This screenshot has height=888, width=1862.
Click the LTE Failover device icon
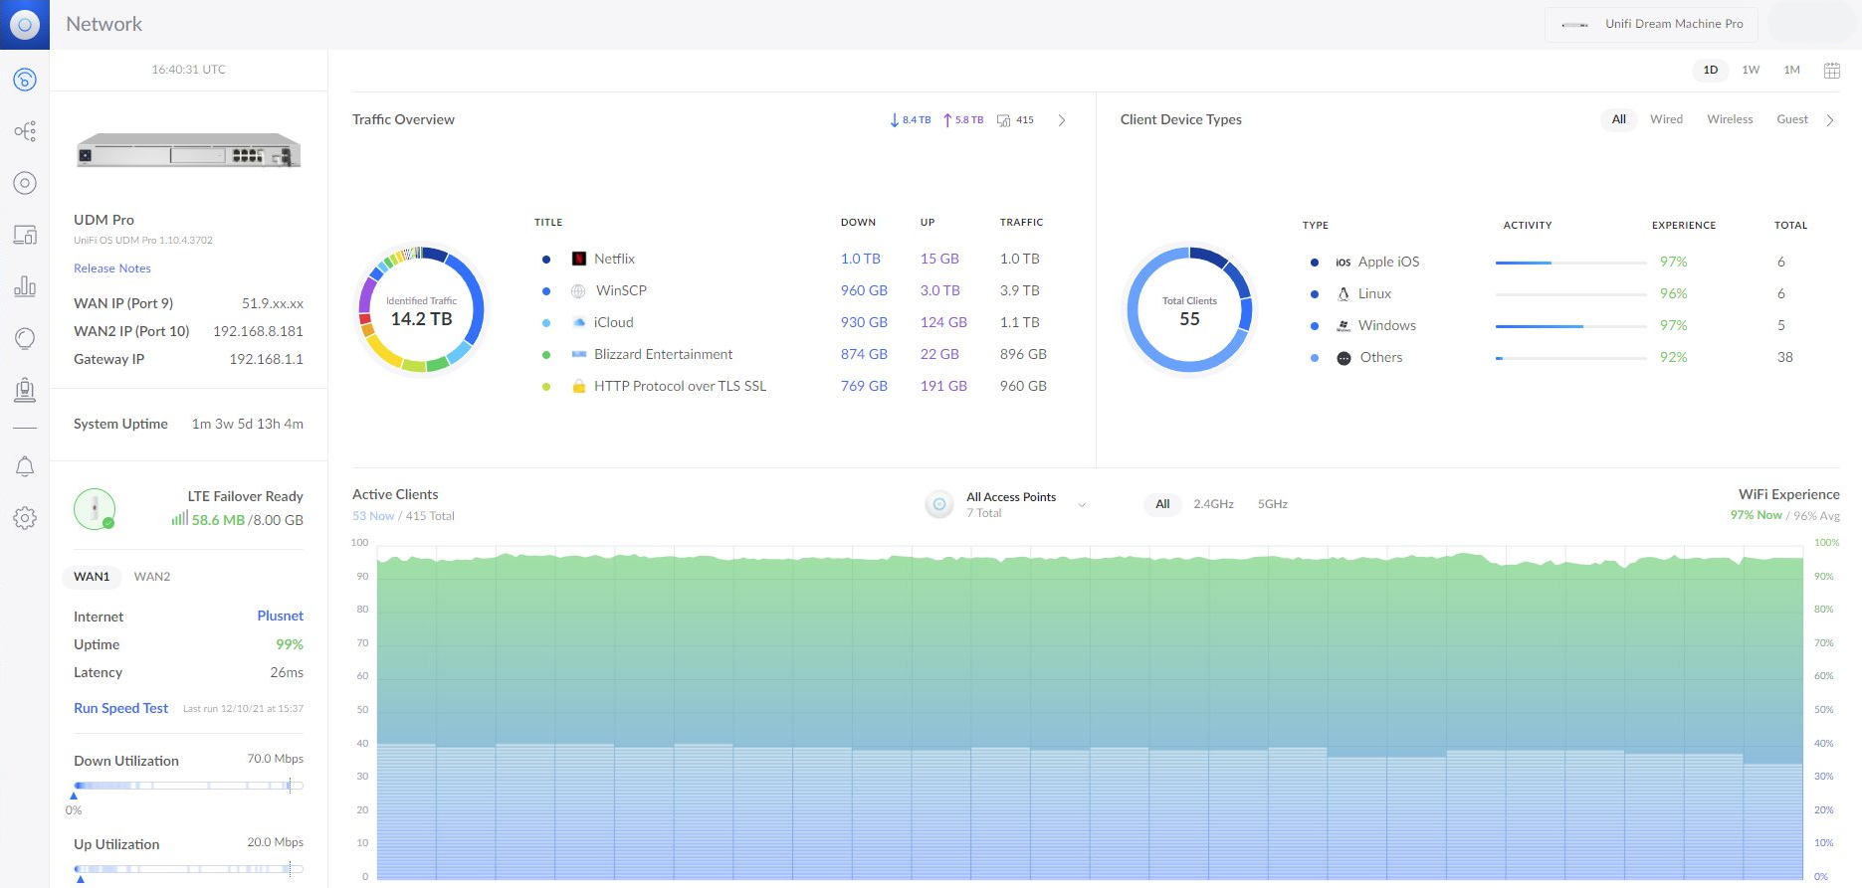tap(95, 509)
